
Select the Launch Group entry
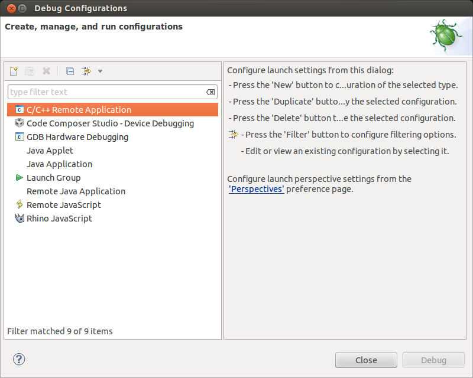click(x=54, y=178)
